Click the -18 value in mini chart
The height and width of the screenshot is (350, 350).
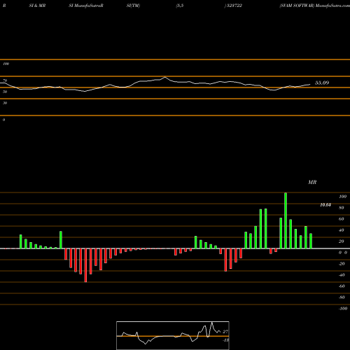coord(225,340)
